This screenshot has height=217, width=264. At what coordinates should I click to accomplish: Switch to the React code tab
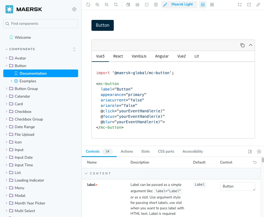[118, 56]
